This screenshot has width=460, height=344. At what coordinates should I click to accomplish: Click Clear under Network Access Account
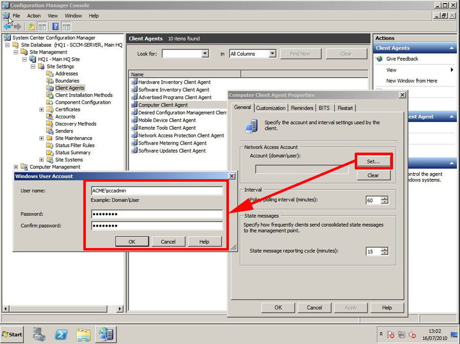click(x=373, y=175)
